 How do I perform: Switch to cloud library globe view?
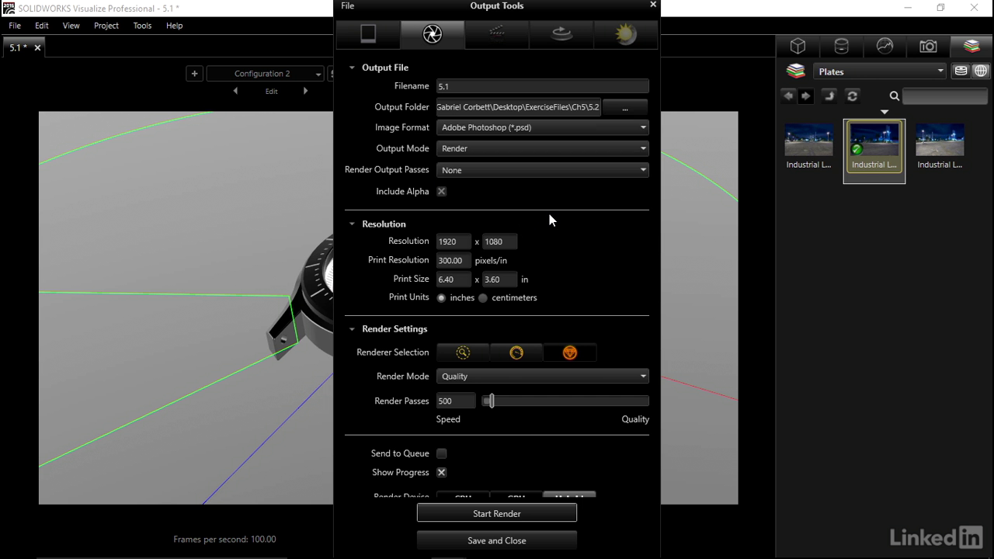[x=981, y=71]
